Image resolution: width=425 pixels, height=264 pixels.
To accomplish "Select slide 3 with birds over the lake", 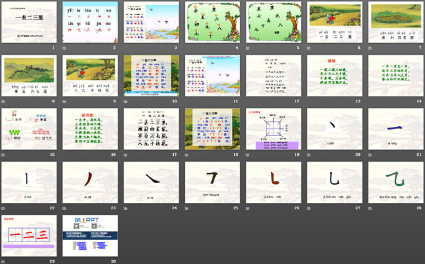I will pyautogui.click(x=151, y=23).
